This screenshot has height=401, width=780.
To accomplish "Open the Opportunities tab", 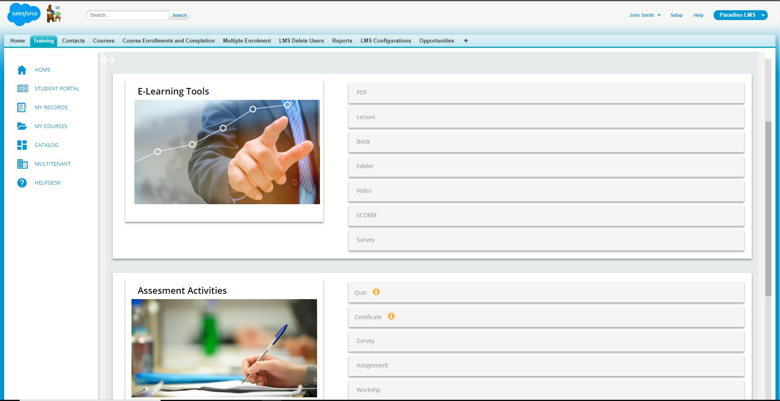I will pos(437,41).
